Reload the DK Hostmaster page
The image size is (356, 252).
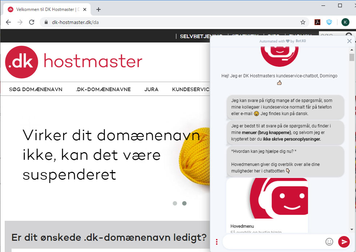32,22
